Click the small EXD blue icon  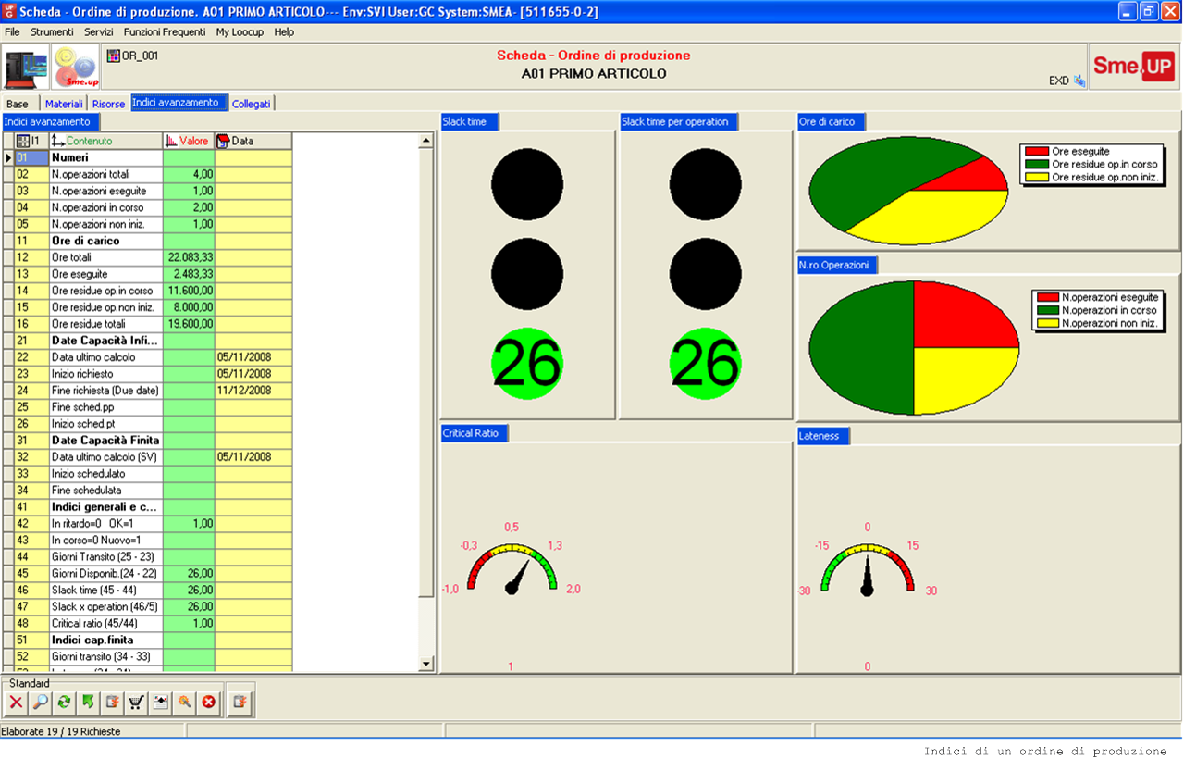1079,81
